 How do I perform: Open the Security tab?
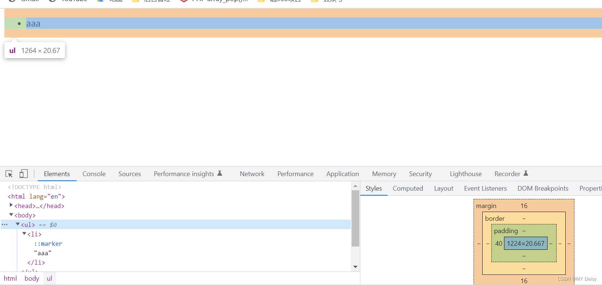[420, 174]
